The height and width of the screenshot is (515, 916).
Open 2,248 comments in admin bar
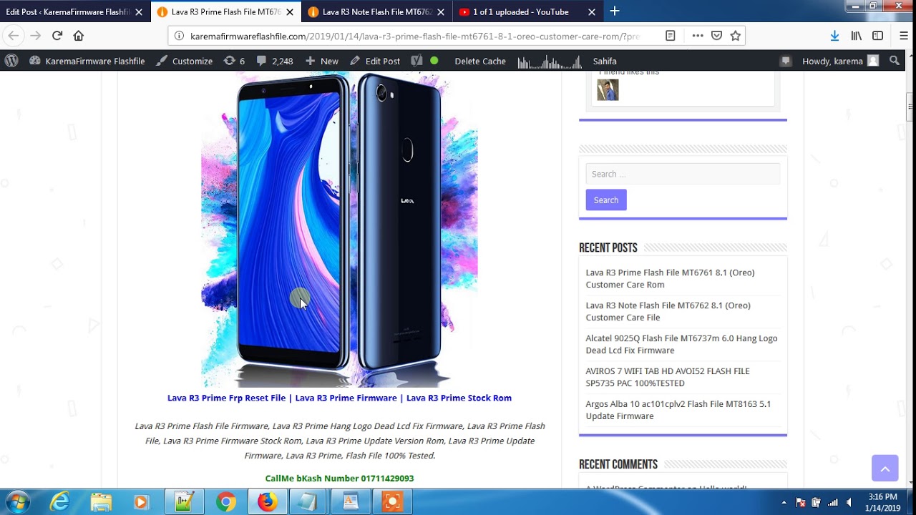[x=275, y=61]
